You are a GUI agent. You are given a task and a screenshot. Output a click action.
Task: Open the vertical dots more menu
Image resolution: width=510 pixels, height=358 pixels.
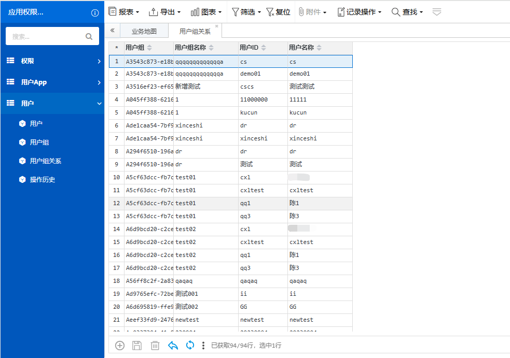tap(203, 346)
